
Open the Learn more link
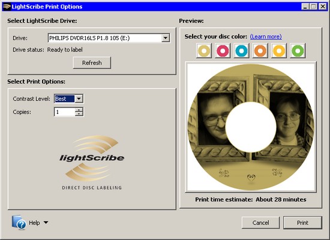266,37
